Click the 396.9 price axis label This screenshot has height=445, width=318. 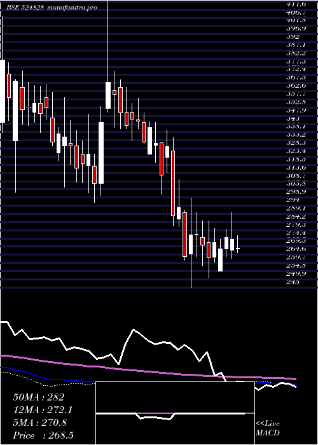296,29
